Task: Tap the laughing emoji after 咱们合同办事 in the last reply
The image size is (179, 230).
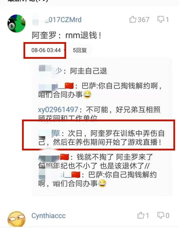Action: coord(102,183)
